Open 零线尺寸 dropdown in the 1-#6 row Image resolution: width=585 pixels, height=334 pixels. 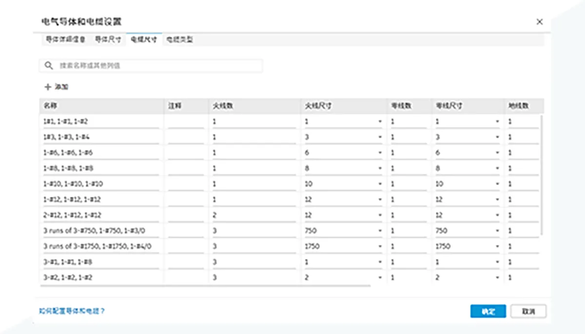[x=497, y=153]
